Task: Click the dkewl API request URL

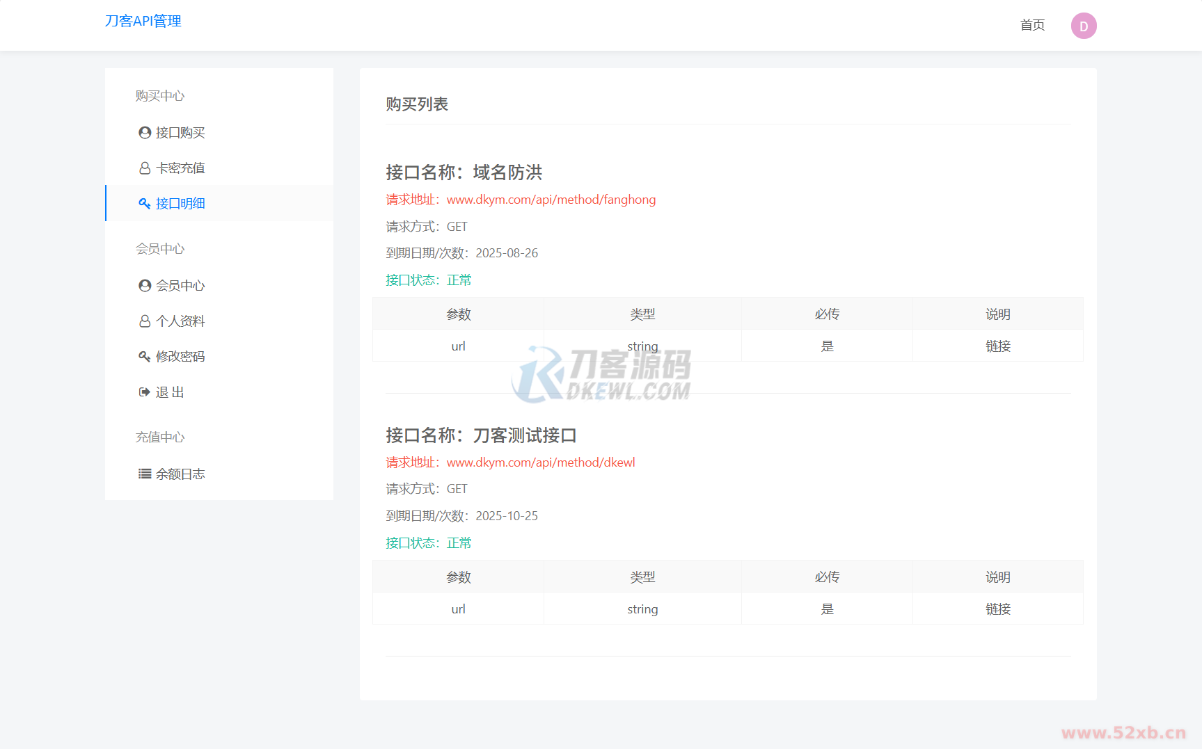Action: tap(540, 463)
